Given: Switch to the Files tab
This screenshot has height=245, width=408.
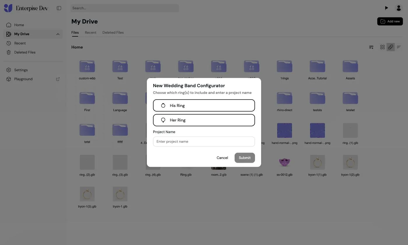Looking at the screenshot, I should [x=75, y=33].
